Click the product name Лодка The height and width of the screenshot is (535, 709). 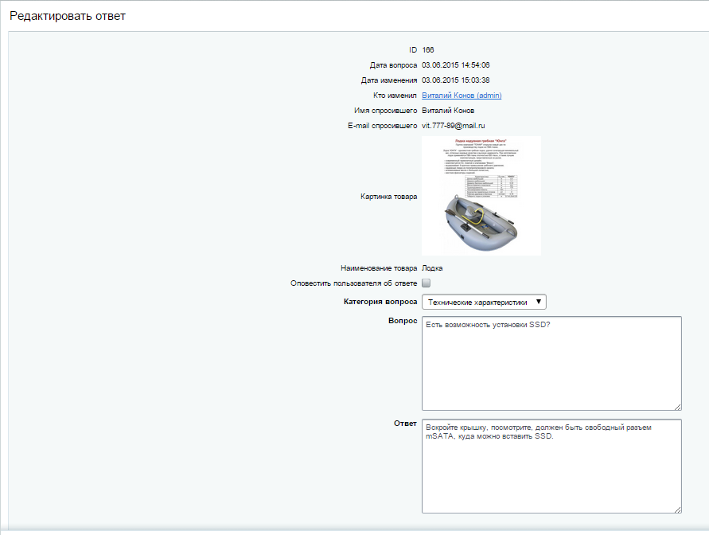pyautogui.click(x=432, y=268)
